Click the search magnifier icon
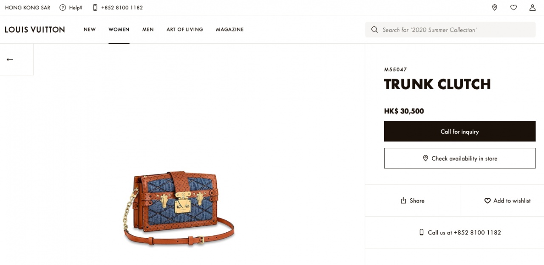The image size is (544, 265). tap(374, 30)
